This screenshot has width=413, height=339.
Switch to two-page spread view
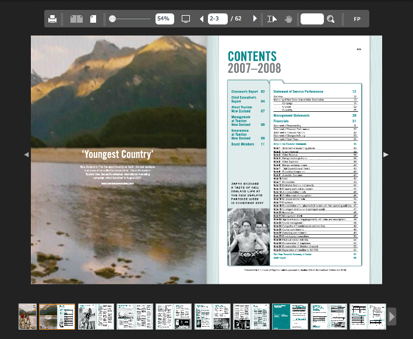click(76, 19)
